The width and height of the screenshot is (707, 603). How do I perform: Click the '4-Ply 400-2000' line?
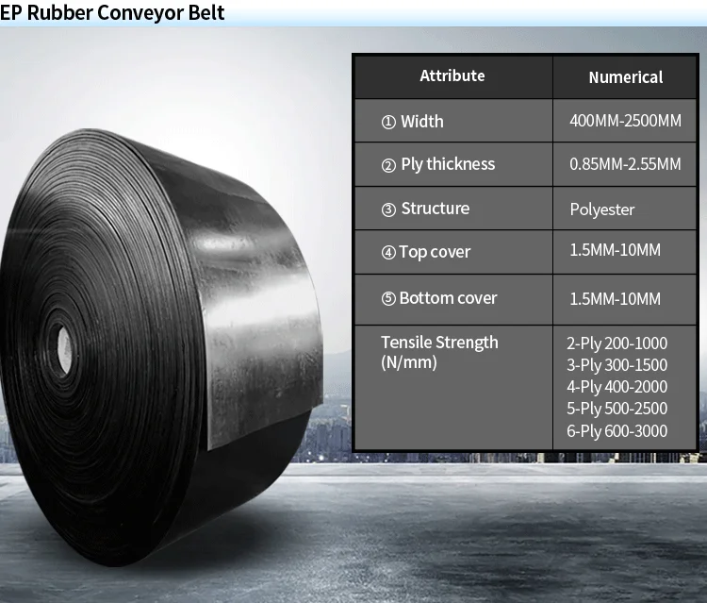pos(617,387)
